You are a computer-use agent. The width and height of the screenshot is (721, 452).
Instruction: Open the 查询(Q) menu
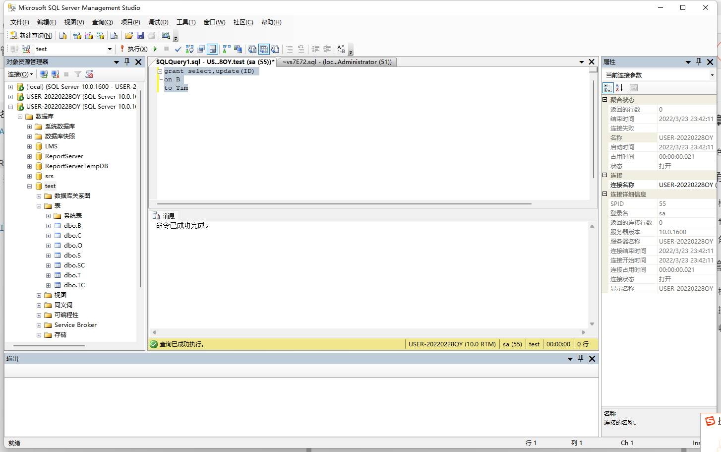pos(102,22)
